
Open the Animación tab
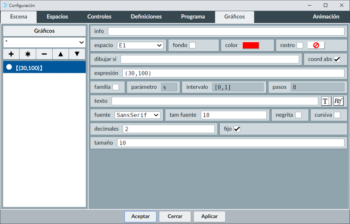tap(326, 17)
